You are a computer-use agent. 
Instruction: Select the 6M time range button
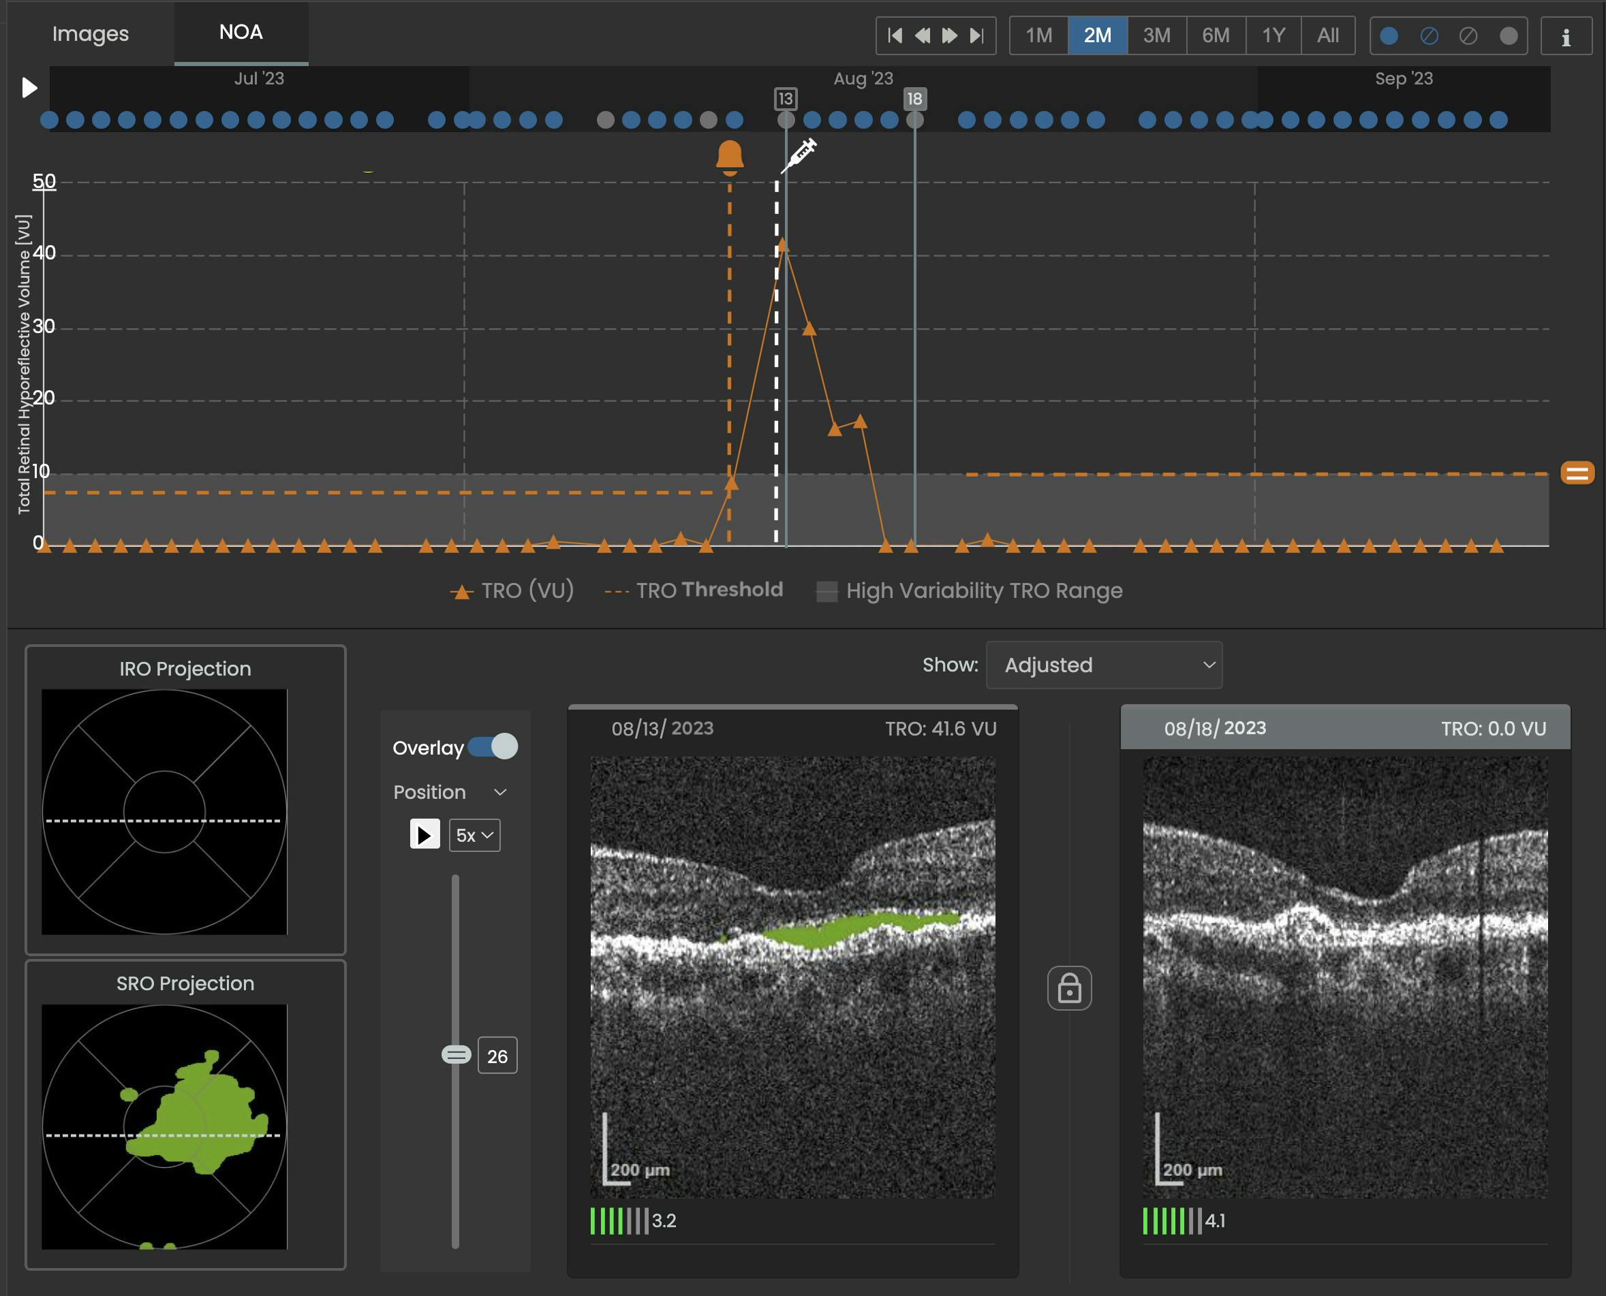(1215, 35)
